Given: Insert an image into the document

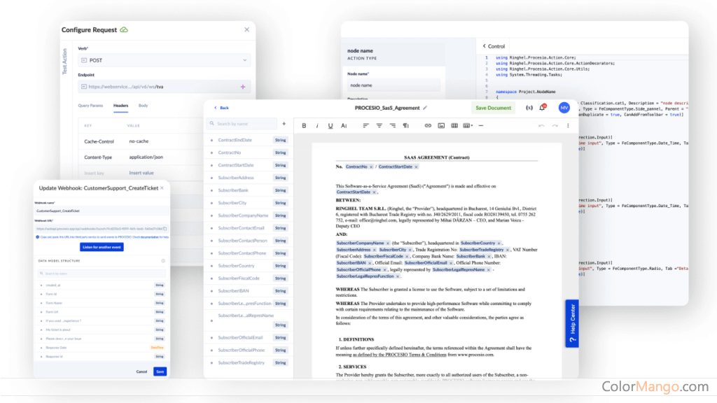Looking at the screenshot, I should 441,126.
